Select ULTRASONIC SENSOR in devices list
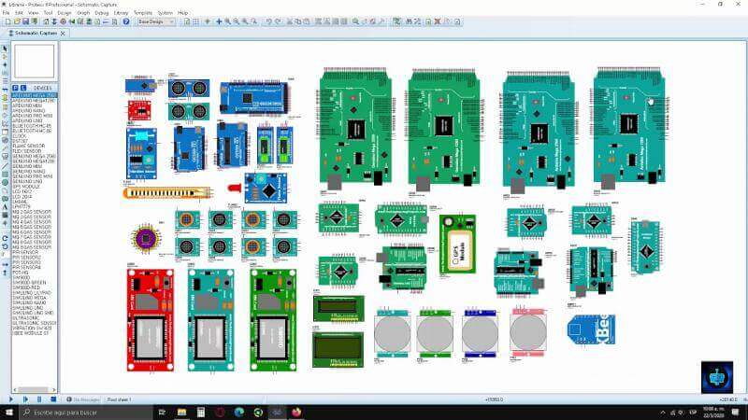 tap(34, 323)
